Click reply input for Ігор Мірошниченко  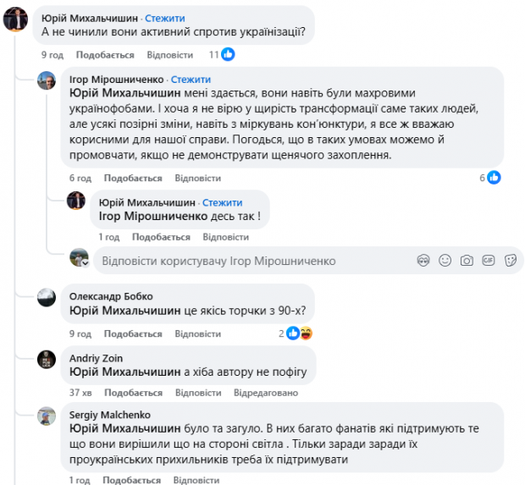[255, 261]
